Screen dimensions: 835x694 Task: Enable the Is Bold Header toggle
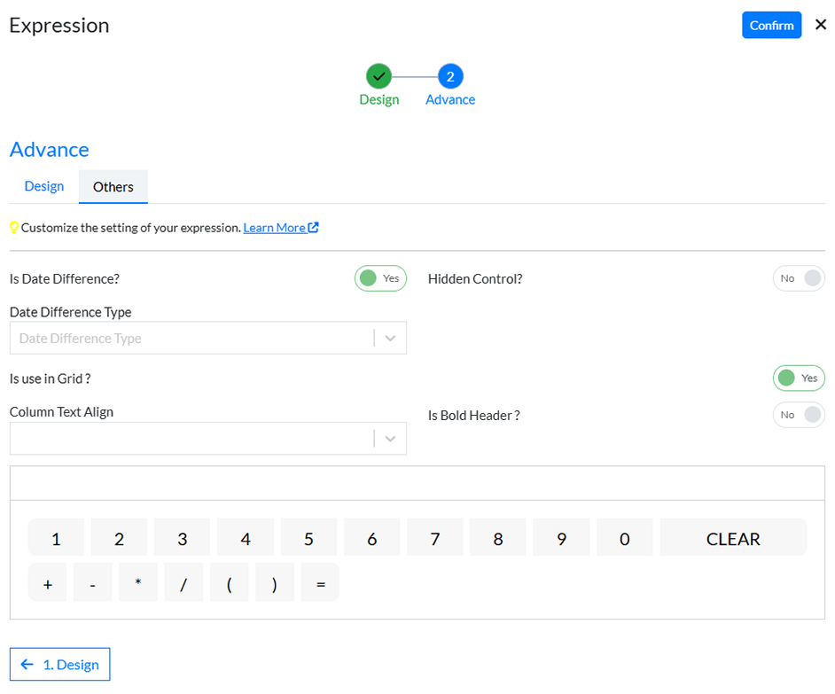(x=799, y=415)
